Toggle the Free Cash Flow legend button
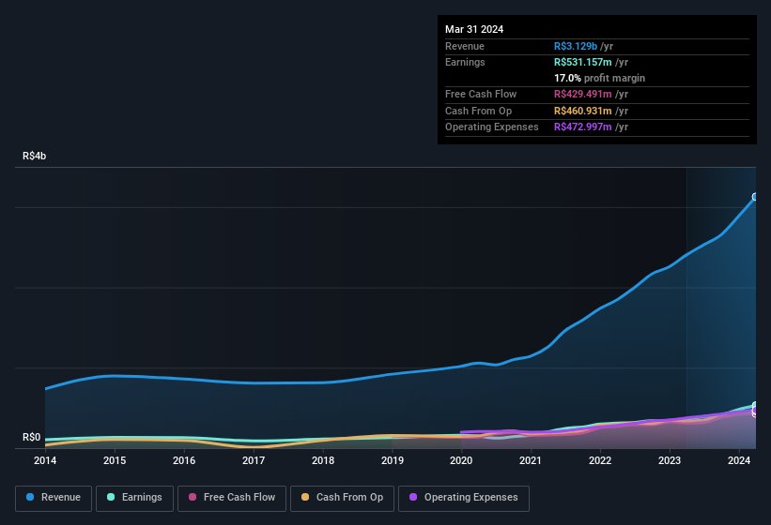This screenshot has width=771, height=525. (x=232, y=498)
